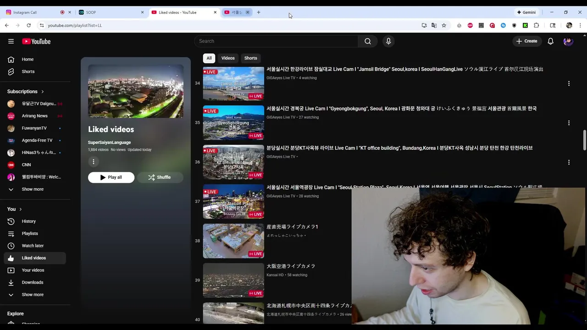This screenshot has width=587, height=330.
Task: Click the YouTube logo
Action: (36, 41)
